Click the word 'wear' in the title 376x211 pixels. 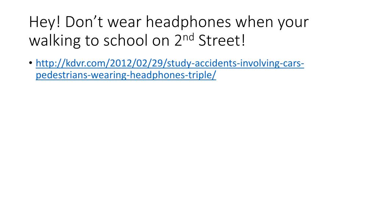[124, 22]
